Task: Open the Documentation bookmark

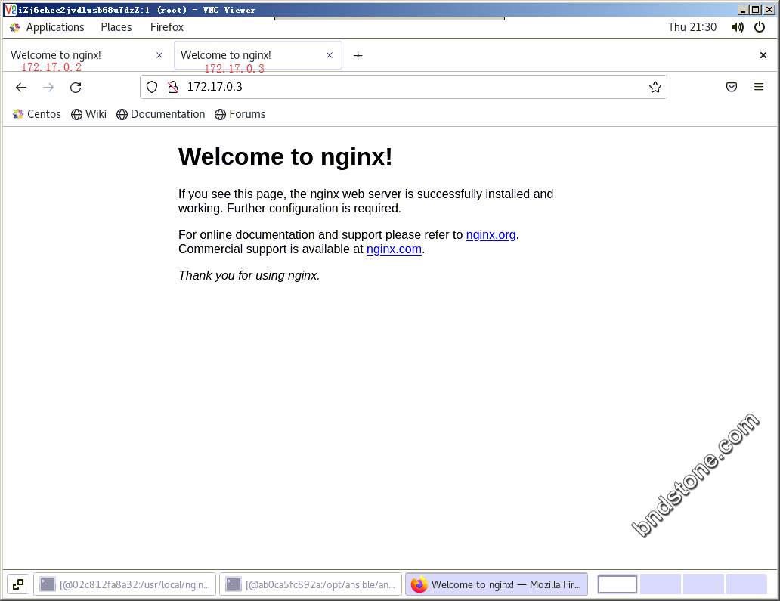Action: [x=161, y=114]
